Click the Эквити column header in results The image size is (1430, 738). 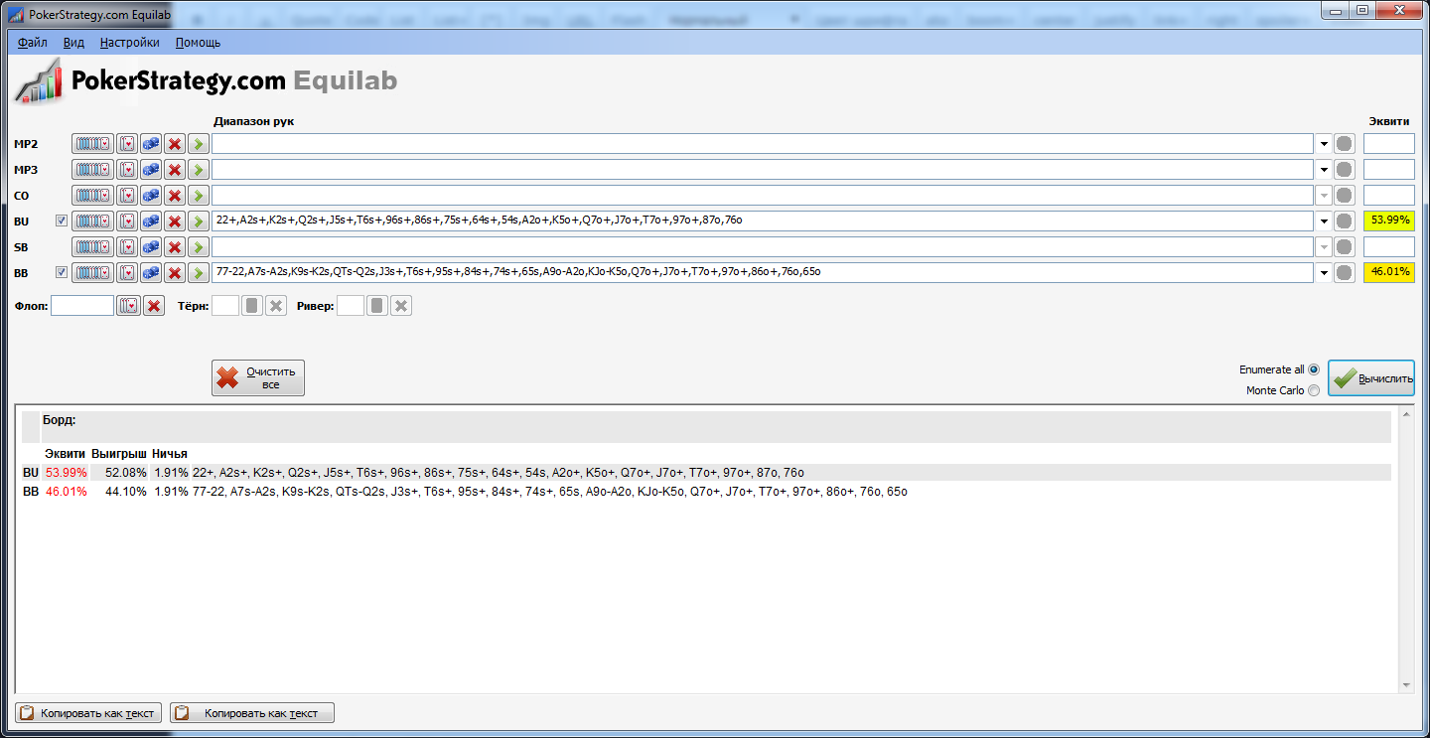(x=65, y=454)
